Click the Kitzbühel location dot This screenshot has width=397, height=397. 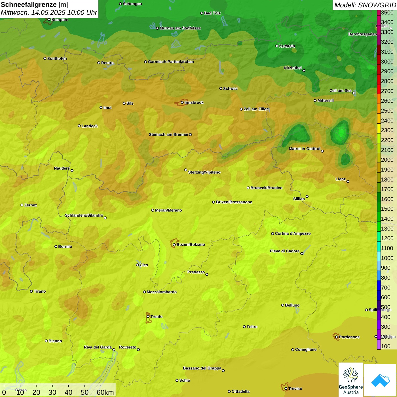tap(304, 71)
